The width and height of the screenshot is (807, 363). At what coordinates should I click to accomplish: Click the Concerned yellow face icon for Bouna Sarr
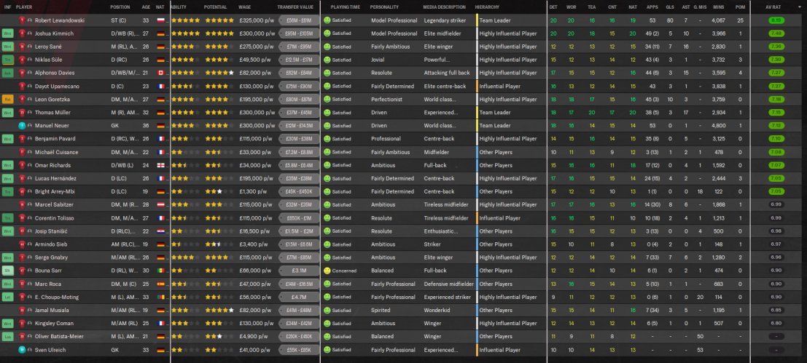[327, 271]
